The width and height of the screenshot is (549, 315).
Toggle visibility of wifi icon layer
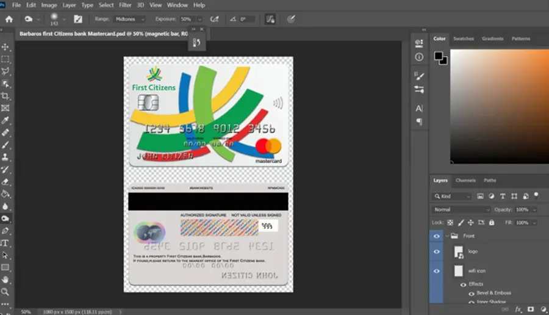436,271
